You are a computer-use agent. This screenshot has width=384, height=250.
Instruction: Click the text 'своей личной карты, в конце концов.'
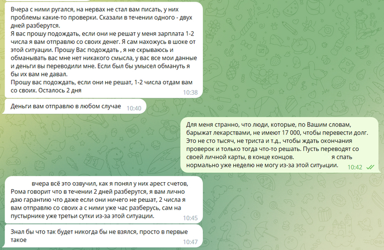click(240, 157)
